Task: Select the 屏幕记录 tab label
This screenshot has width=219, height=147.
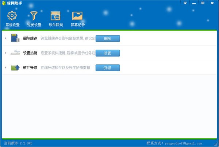Action: pyautogui.click(x=78, y=25)
